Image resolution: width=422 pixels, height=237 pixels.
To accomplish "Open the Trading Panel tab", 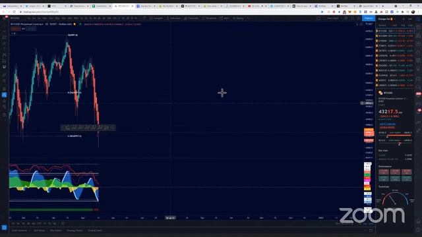I will tap(95, 230).
